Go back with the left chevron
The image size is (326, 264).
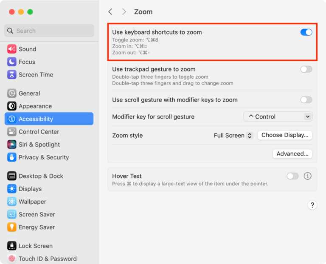(x=110, y=11)
